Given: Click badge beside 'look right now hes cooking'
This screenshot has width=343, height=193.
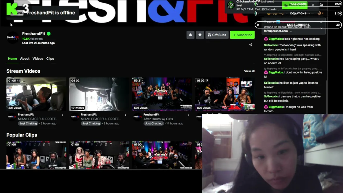Looking at the screenshot, I should 266,39.
